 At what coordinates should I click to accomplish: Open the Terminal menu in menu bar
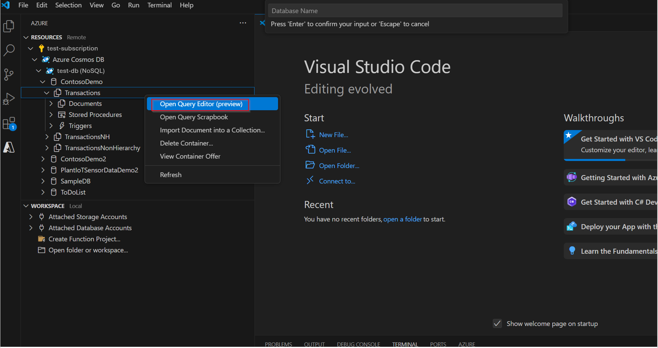(x=159, y=5)
